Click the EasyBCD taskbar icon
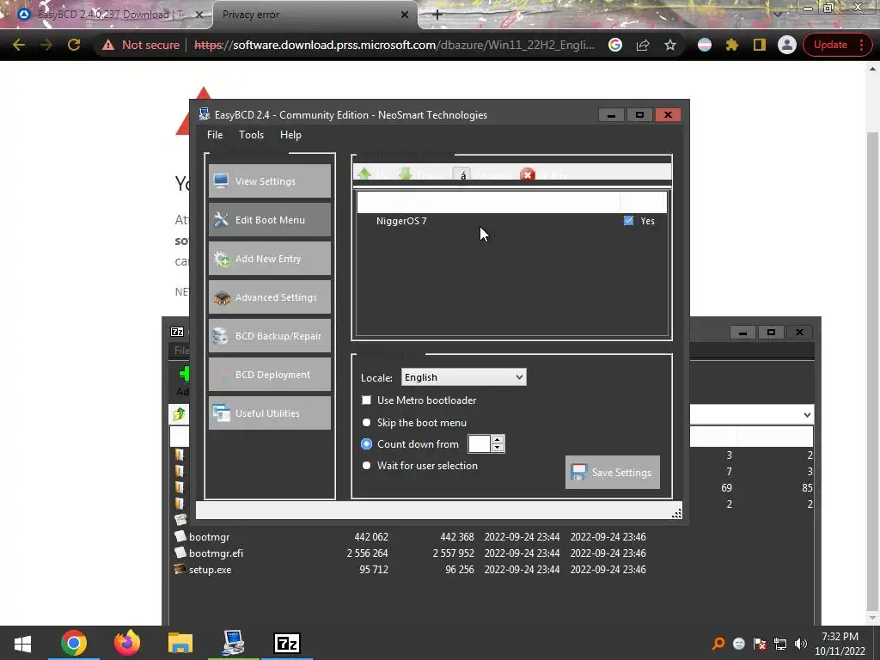Image resolution: width=880 pixels, height=660 pixels. click(x=234, y=643)
